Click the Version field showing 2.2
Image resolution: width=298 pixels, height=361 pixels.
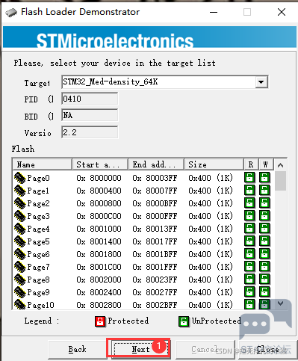[90, 132]
